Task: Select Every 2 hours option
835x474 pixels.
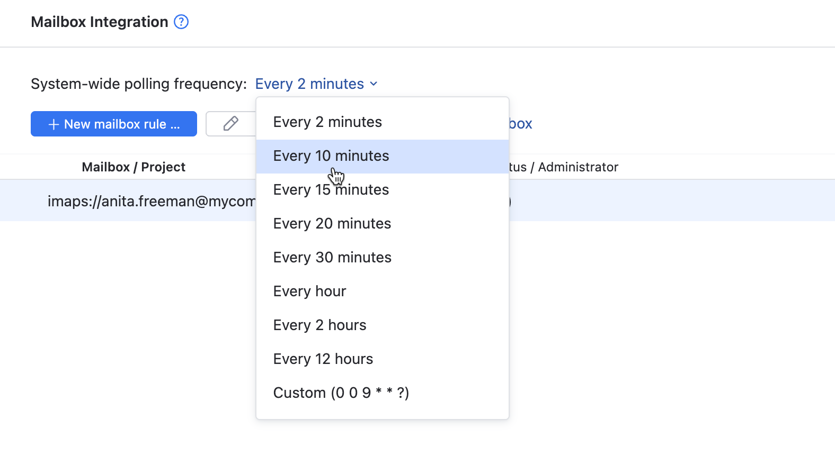Action: pyautogui.click(x=320, y=325)
